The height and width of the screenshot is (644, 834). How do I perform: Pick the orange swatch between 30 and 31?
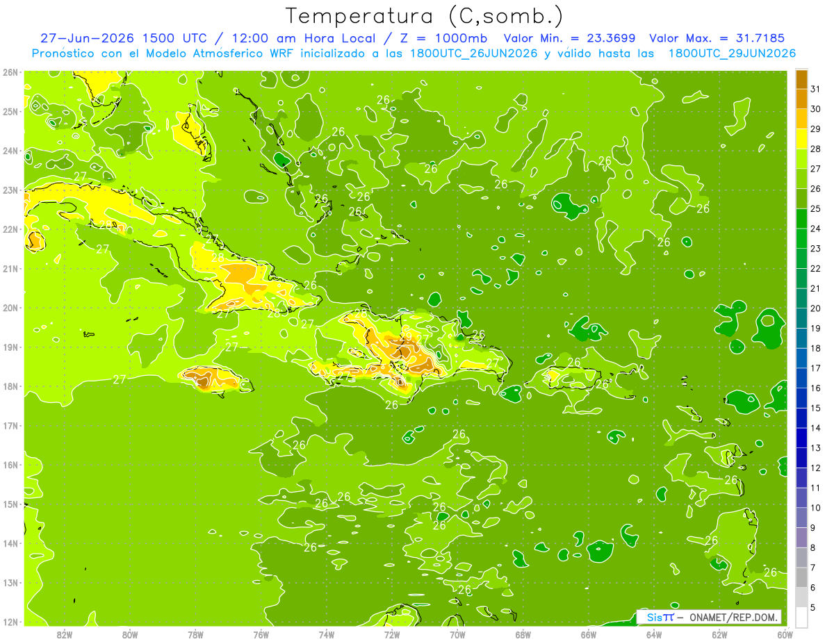(801, 99)
